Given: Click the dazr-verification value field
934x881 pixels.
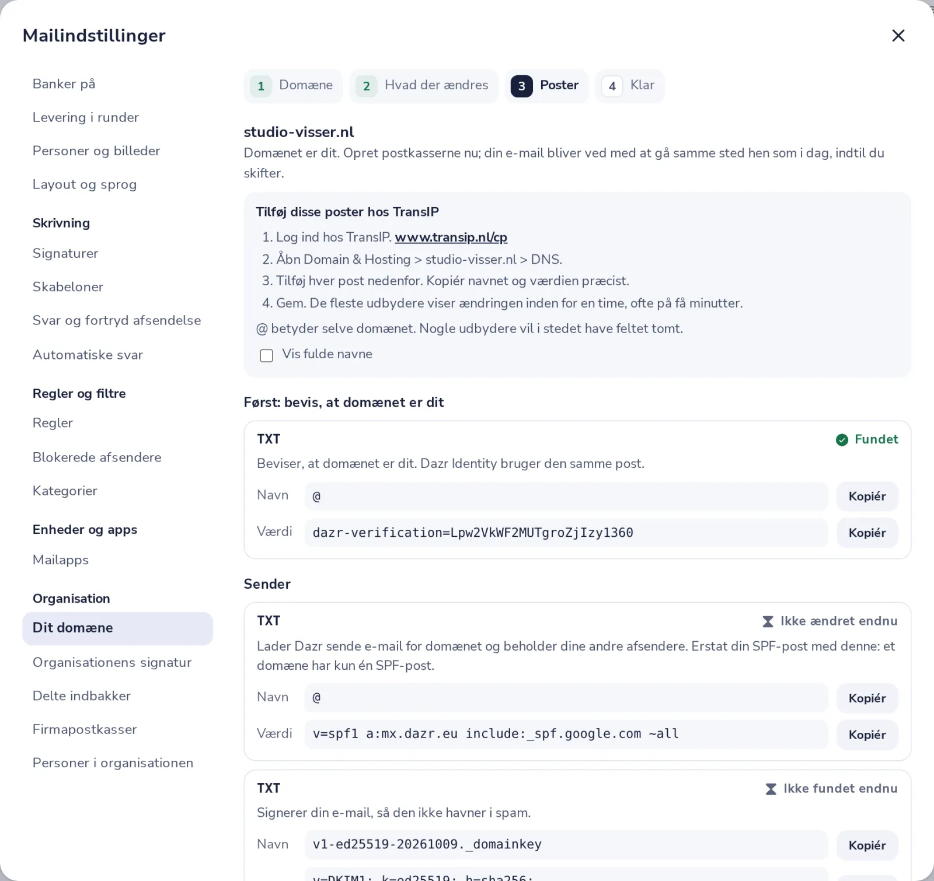Looking at the screenshot, I should 566,533.
